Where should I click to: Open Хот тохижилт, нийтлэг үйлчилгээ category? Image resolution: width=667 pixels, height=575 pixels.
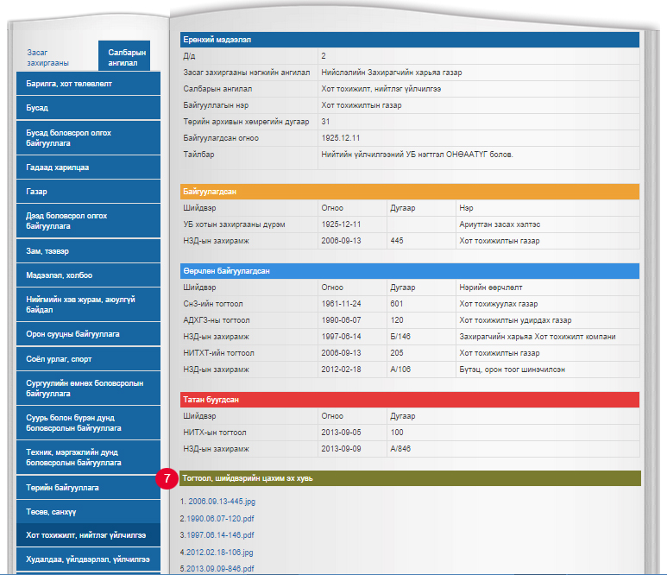(86, 536)
